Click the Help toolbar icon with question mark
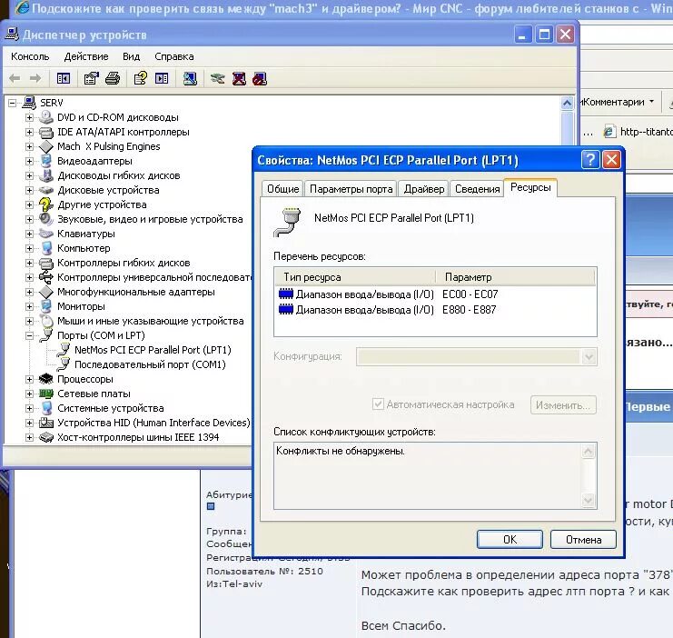Screen dimensions: 673x638 pyautogui.click(x=141, y=79)
